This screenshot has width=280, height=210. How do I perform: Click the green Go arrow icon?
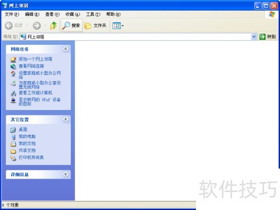pos(262,37)
